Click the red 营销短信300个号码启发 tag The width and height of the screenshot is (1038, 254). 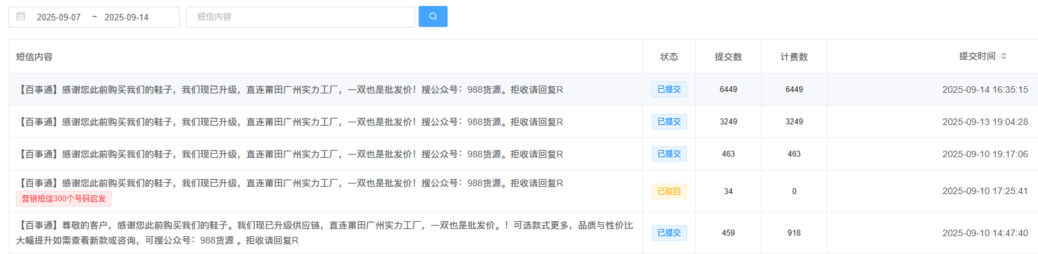(64, 199)
